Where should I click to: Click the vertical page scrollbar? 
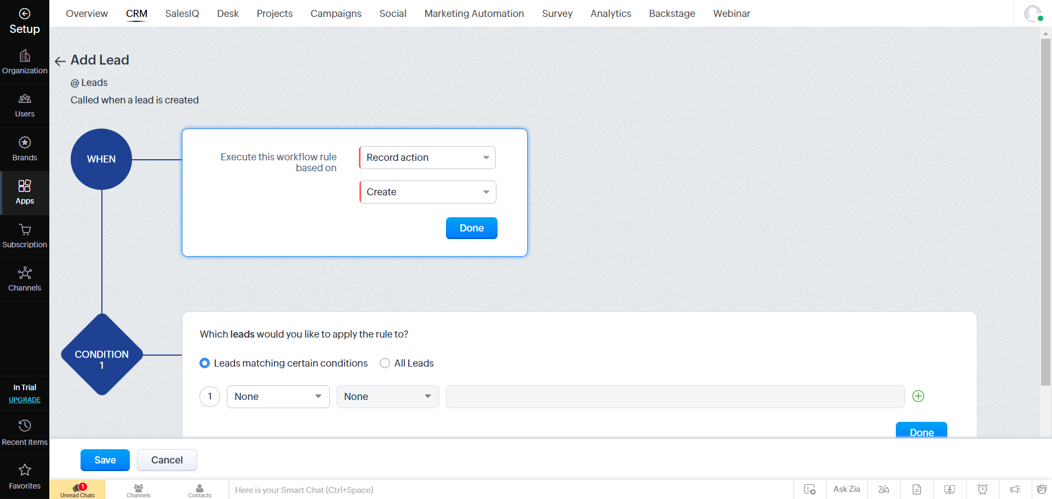pyautogui.click(x=1045, y=212)
